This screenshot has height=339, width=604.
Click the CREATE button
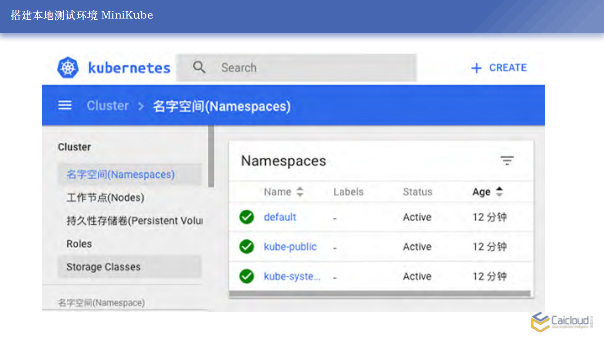click(x=508, y=67)
